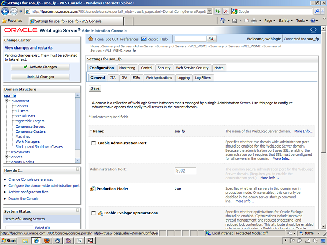Toggle Enable Exalogic Optimizations checkbox

point(93,213)
